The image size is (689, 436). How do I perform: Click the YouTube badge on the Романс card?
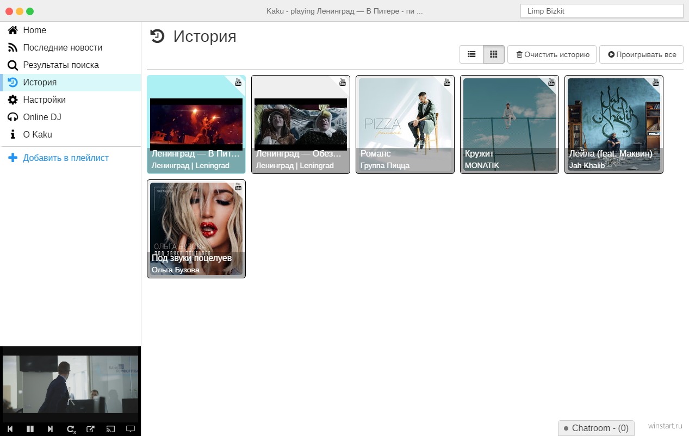[x=446, y=82]
